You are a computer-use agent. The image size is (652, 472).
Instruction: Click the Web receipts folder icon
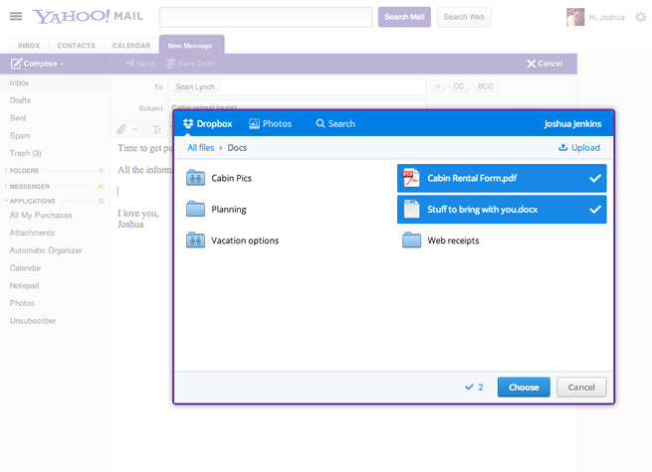411,239
